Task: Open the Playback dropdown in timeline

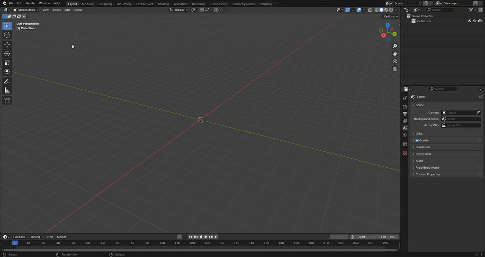Action: 21,237
